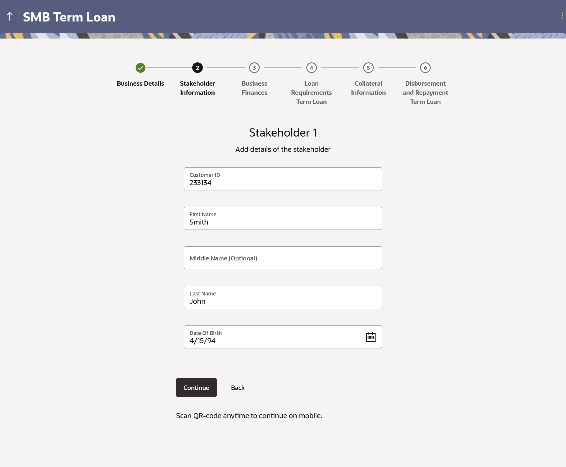Click into the First Name field

283,218
